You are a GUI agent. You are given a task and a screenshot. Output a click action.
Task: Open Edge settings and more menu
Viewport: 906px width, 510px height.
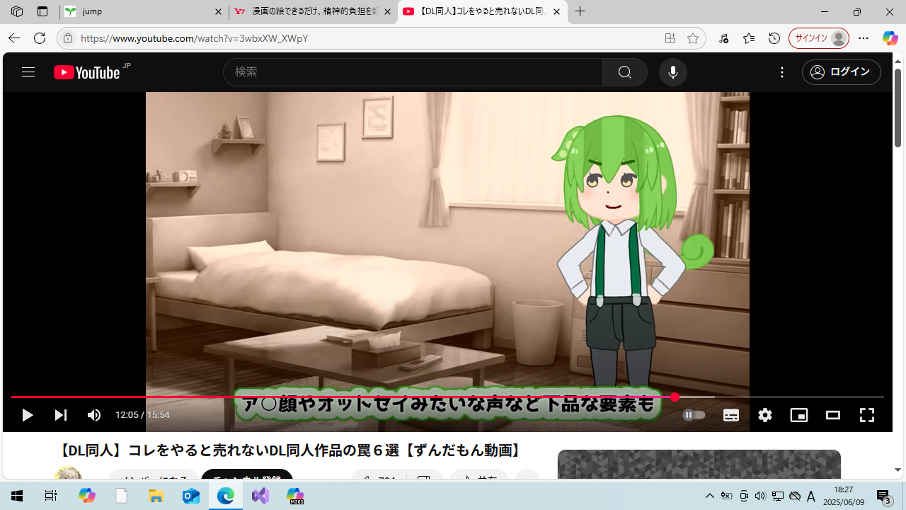[x=864, y=38]
